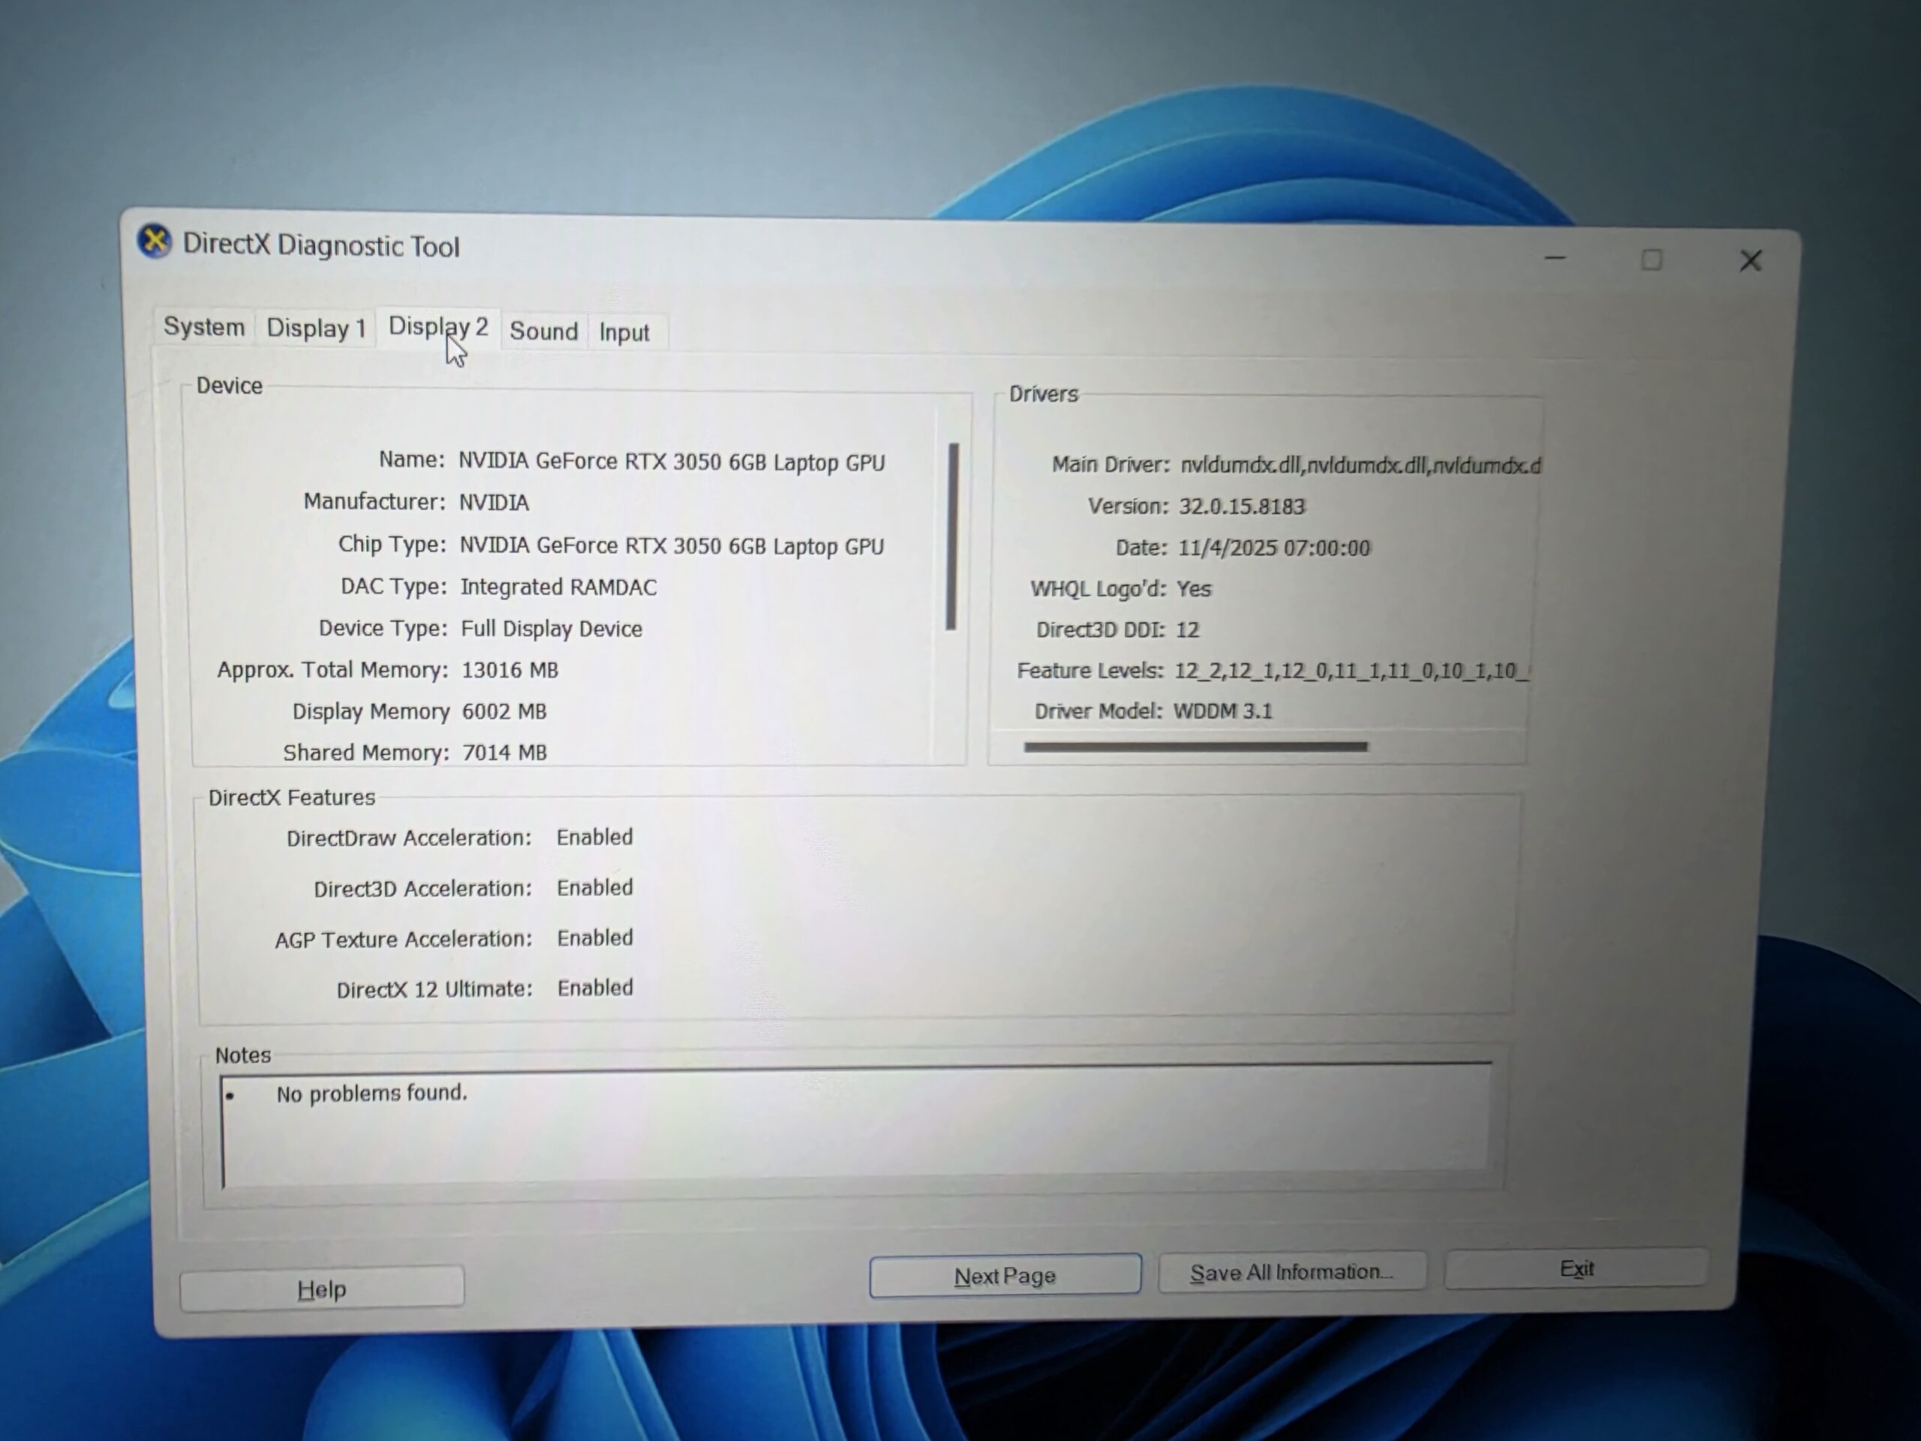Click the Drivers panel horizontal scrollbar

[x=1195, y=746]
